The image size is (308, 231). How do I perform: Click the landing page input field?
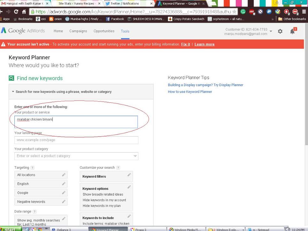76,140
